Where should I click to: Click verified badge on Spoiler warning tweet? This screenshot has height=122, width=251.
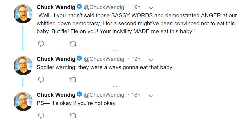pyautogui.click(x=79, y=59)
